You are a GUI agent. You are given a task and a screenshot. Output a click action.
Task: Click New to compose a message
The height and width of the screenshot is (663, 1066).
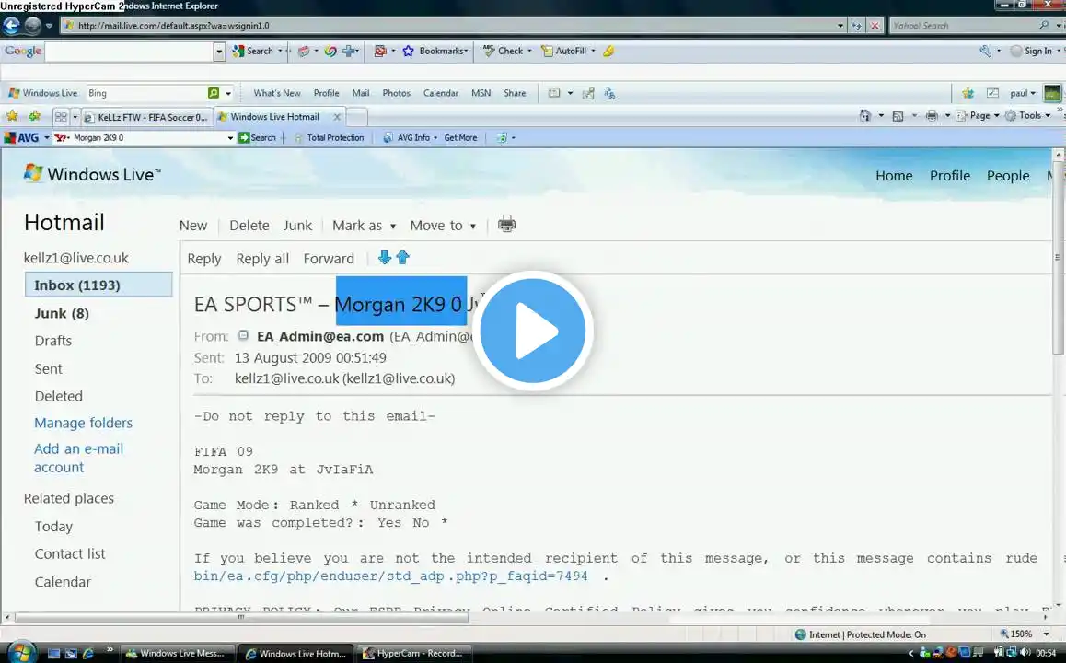(x=193, y=225)
